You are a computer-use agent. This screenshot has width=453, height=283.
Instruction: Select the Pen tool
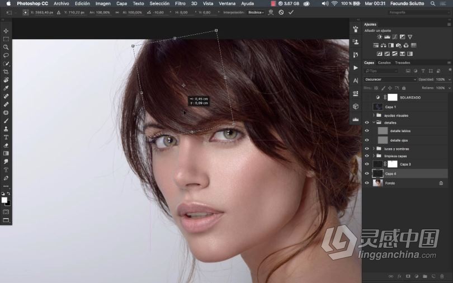click(6, 178)
